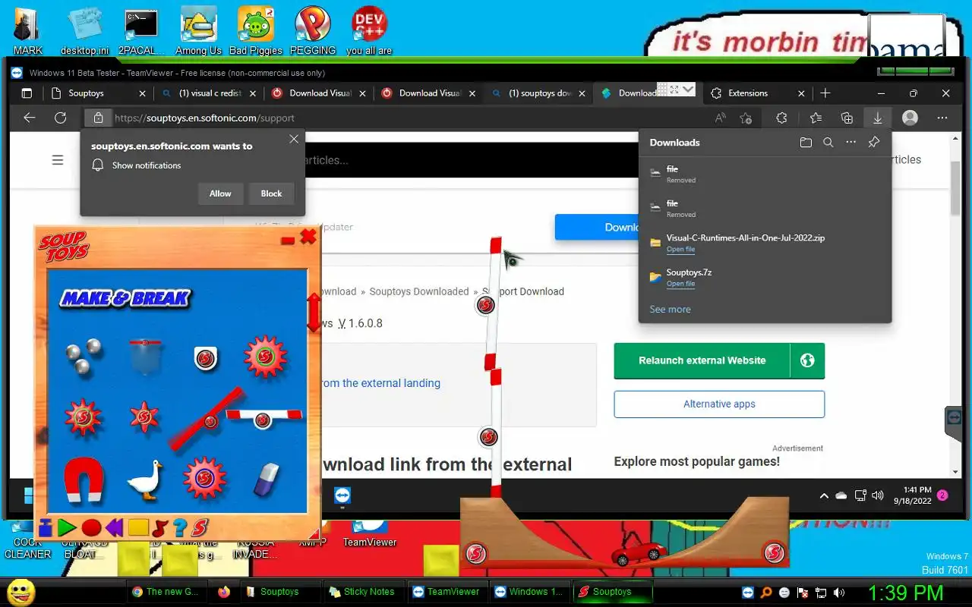Choose the gear with blue center

click(204, 478)
